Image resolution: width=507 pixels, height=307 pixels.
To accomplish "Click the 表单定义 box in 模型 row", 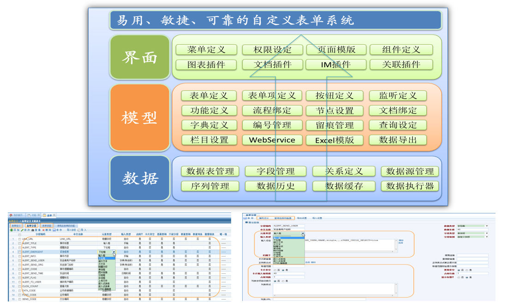I will (x=209, y=96).
